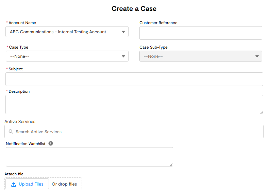
Task: Click the Active Services search magnifier icon
Action: 11,132
